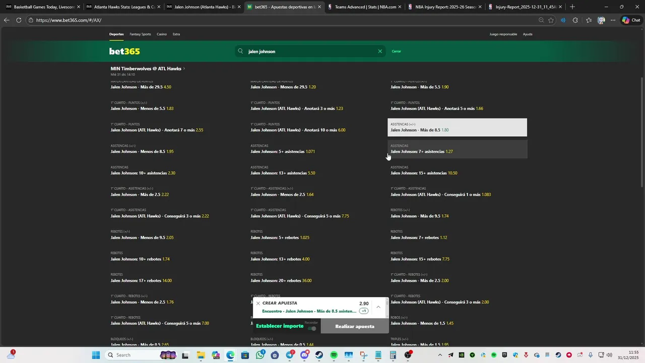Open Casino from top navigation

point(162,34)
